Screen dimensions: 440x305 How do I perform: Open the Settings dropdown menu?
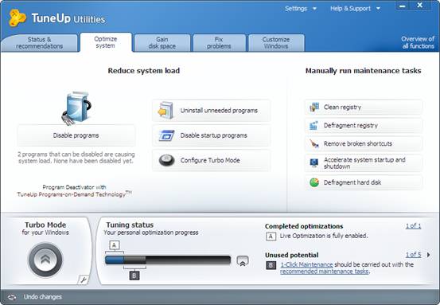coord(301,9)
